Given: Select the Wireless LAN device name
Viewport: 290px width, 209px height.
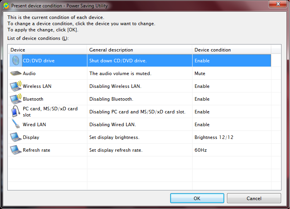Looking at the screenshot, I should (37, 86).
